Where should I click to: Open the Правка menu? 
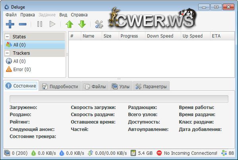point(28,15)
